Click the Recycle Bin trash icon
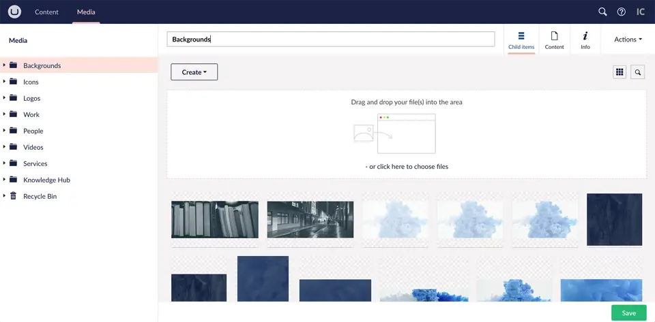 coord(13,196)
